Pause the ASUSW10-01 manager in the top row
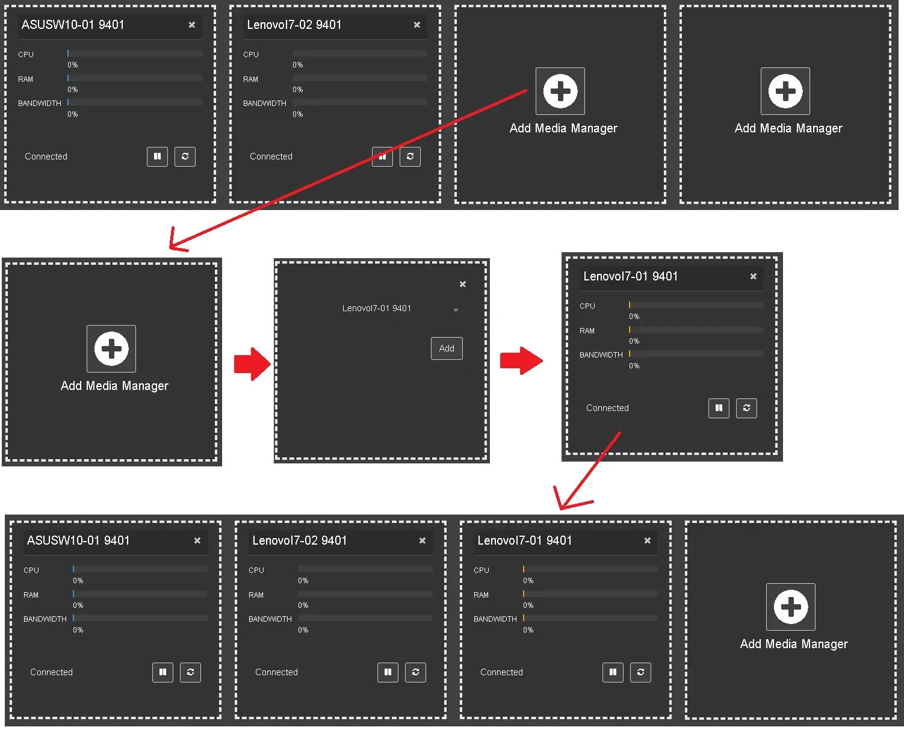This screenshot has width=904, height=730. 157,156
